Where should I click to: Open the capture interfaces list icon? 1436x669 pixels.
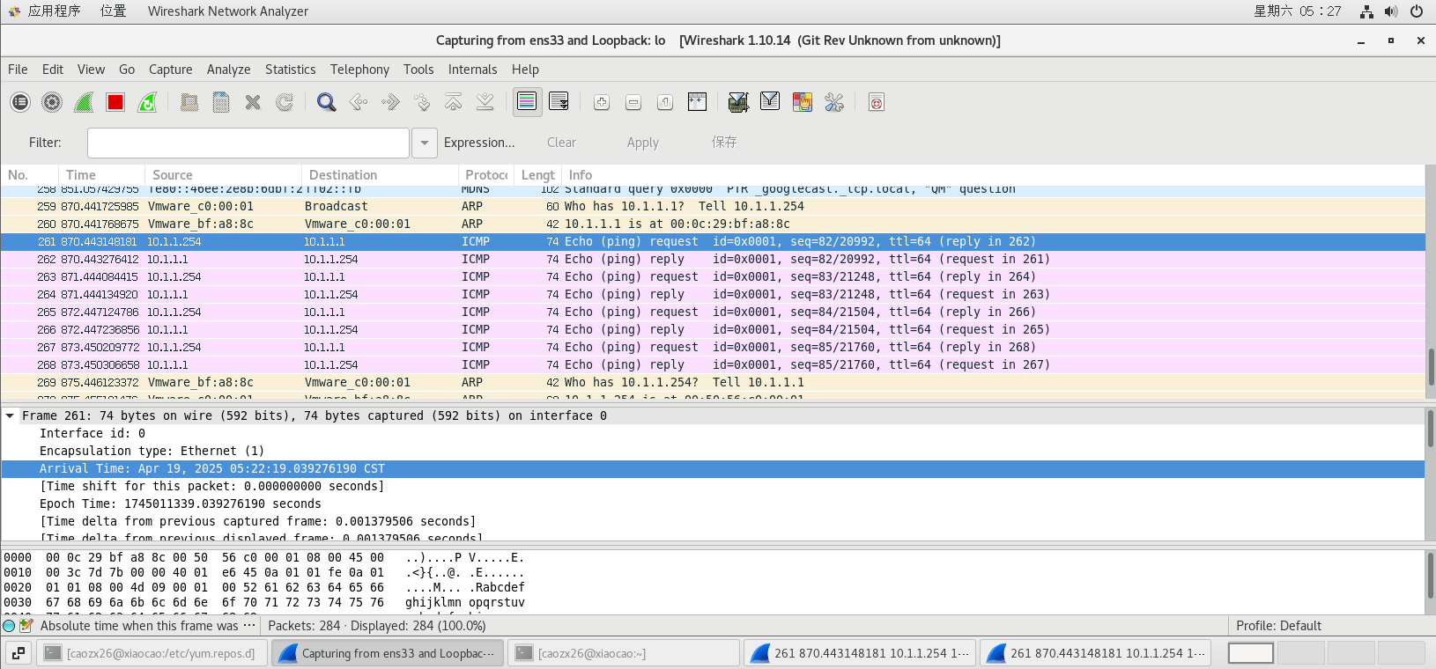tap(20, 102)
